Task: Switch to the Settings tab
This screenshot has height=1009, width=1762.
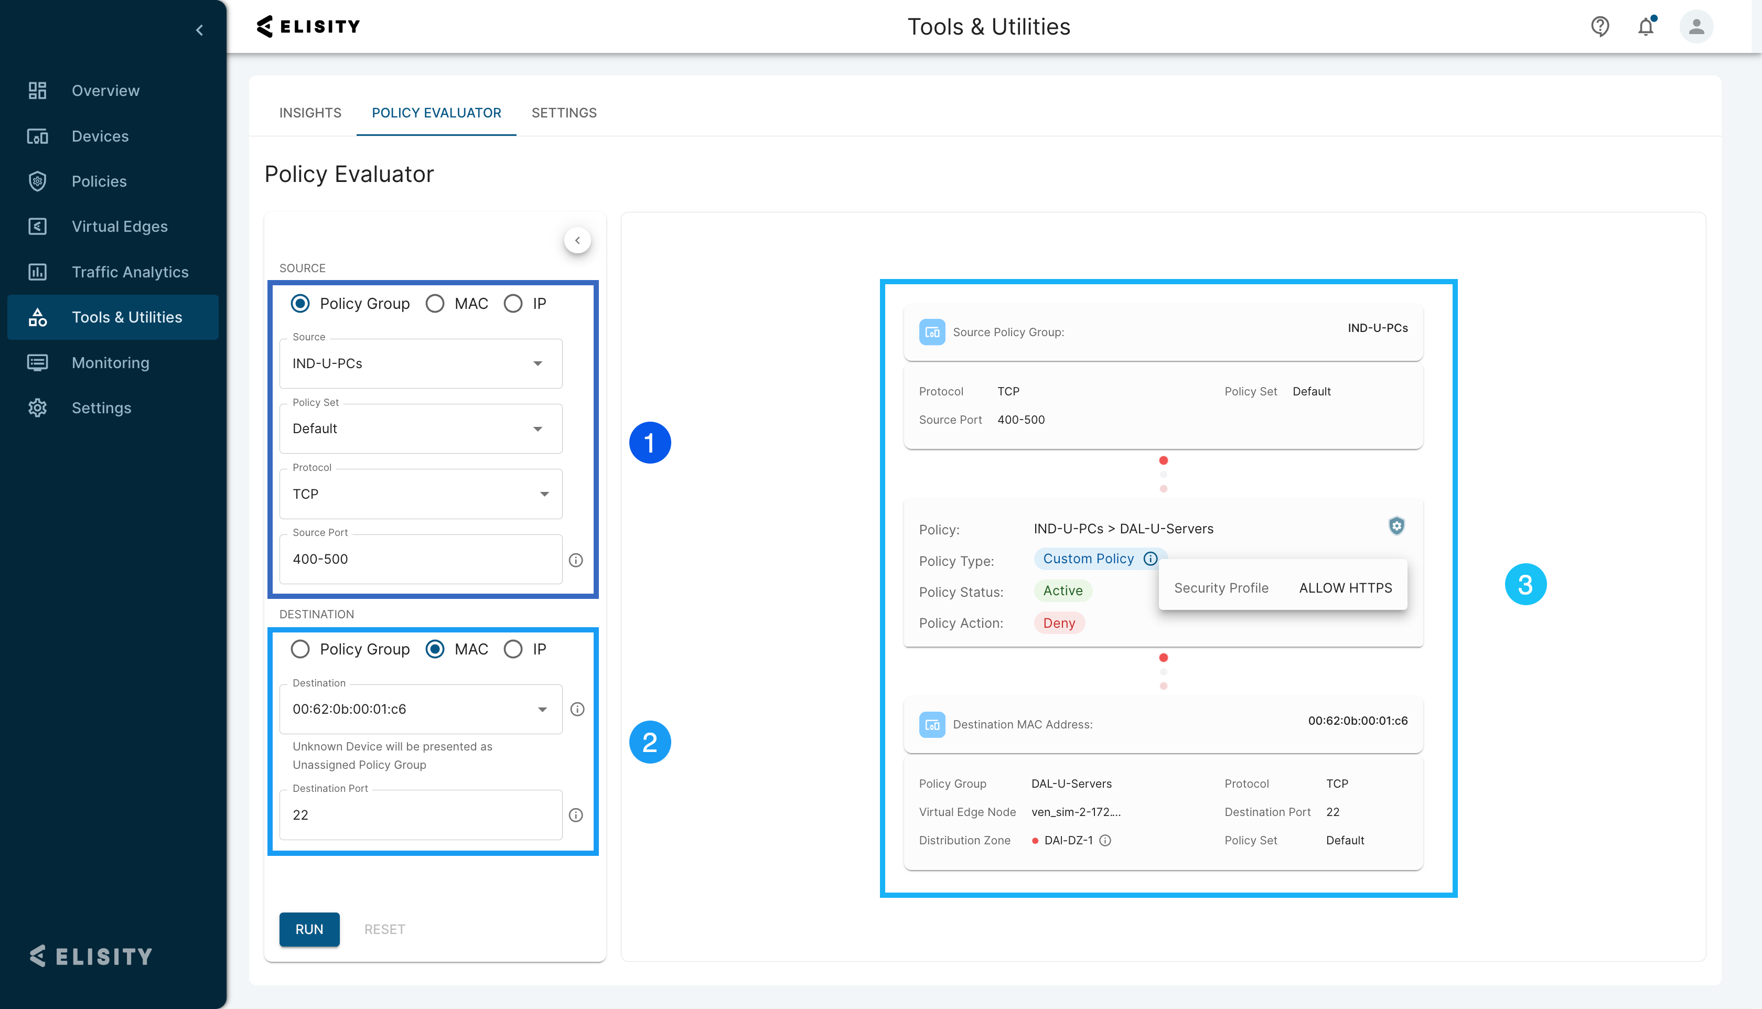Action: pyautogui.click(x=564, y=113)
